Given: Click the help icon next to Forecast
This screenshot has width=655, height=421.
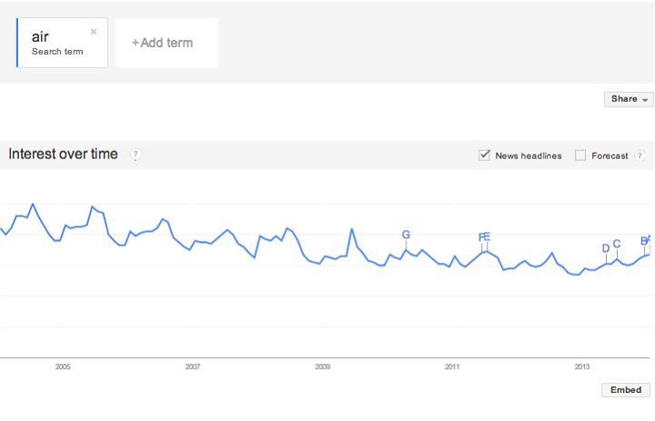Looking at the screenshot, I should click(640, 155).
